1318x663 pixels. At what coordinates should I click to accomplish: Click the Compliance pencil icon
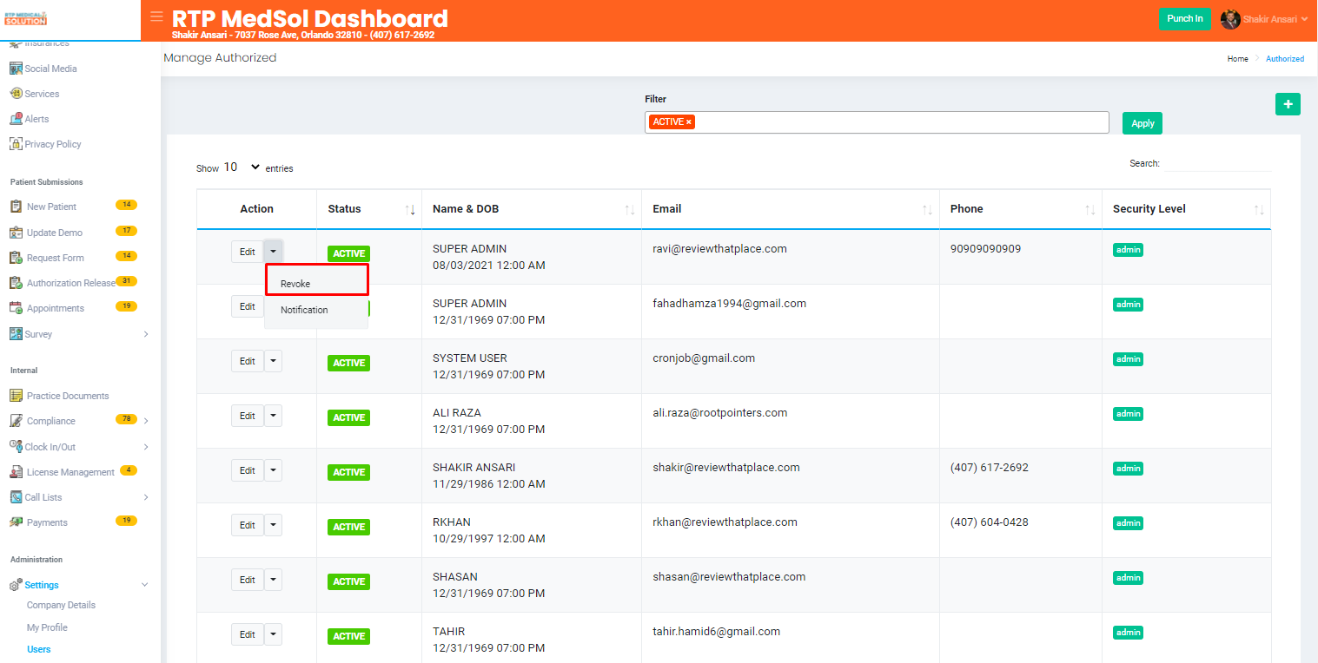click(16, 421)
